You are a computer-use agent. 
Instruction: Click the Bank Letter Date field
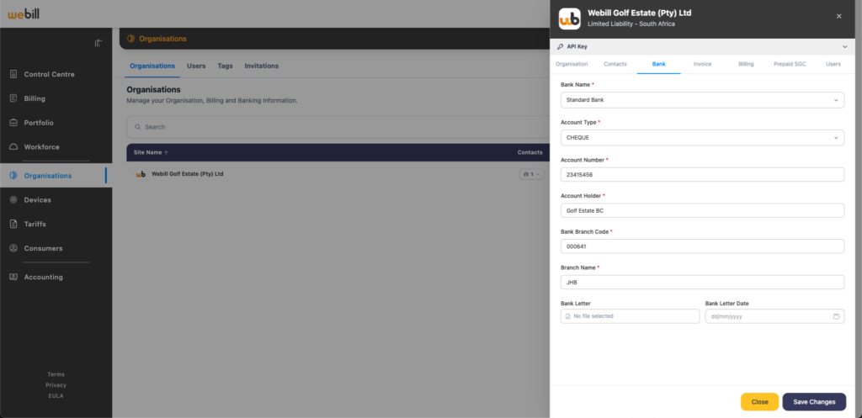[774, 316]
